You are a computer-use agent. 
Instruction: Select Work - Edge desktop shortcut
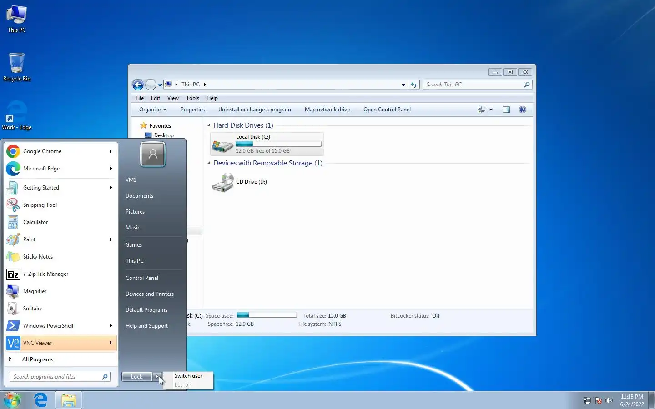click(17, 116)
